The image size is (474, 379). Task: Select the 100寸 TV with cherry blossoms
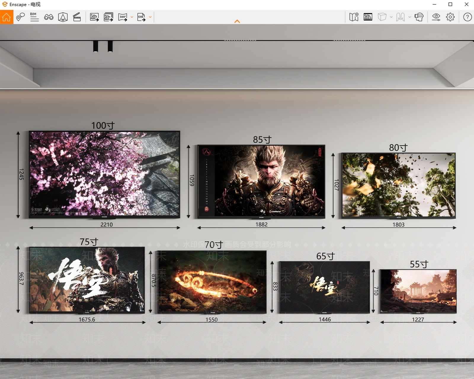tap(104, 175)
